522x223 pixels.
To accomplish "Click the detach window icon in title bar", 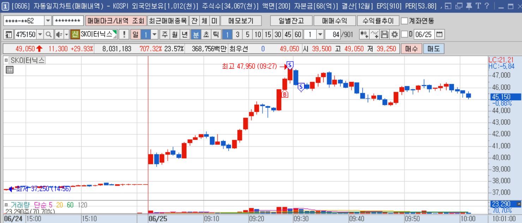I will [x=448, y=6].
